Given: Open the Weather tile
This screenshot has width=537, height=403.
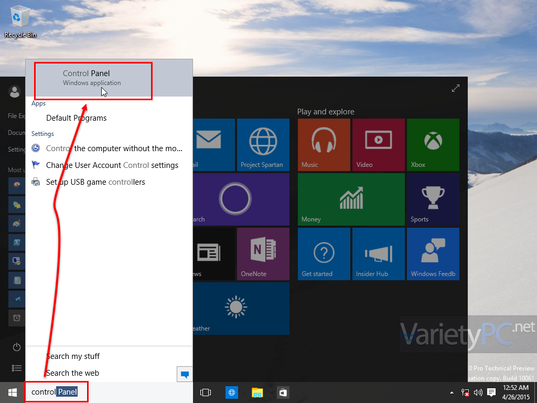Looking at the screenshot, I should tap(241, 309).
